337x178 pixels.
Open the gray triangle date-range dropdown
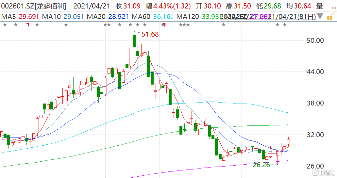[320, 16]
